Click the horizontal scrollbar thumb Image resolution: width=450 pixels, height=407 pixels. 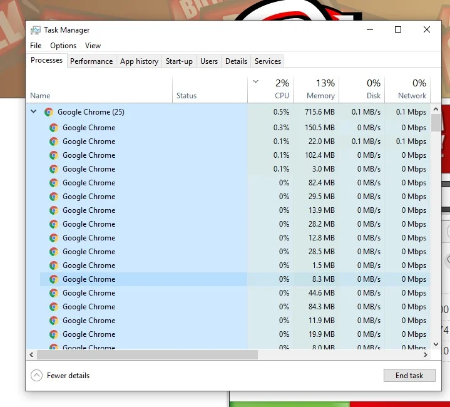coord(148,355)
